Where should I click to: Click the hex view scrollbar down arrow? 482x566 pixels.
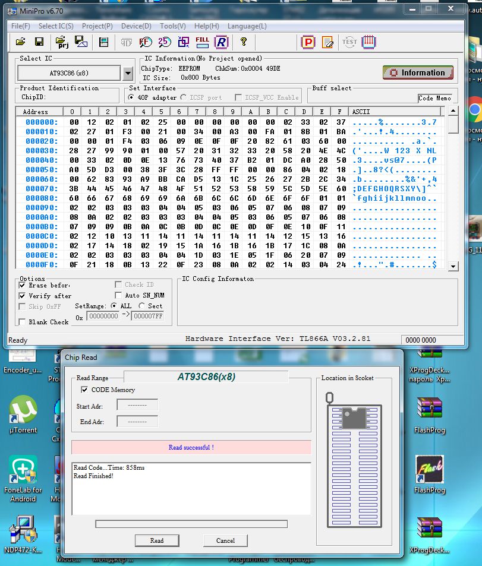[x=453, y=266]
